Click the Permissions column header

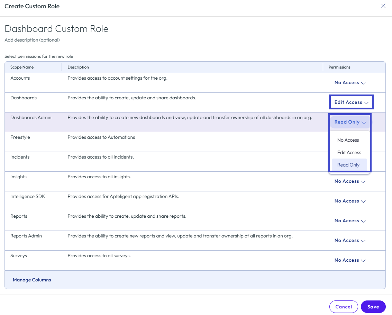pos(339,67)
